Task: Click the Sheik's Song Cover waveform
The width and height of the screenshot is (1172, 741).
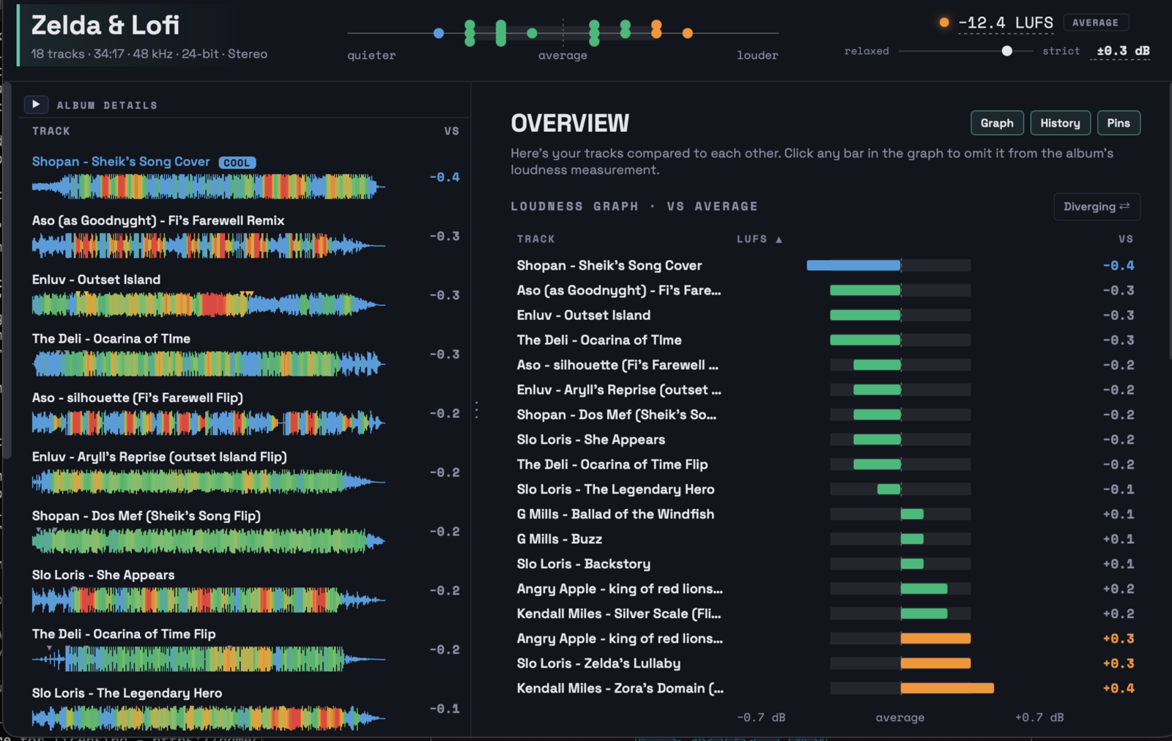Action: click(x=208, y=187)
